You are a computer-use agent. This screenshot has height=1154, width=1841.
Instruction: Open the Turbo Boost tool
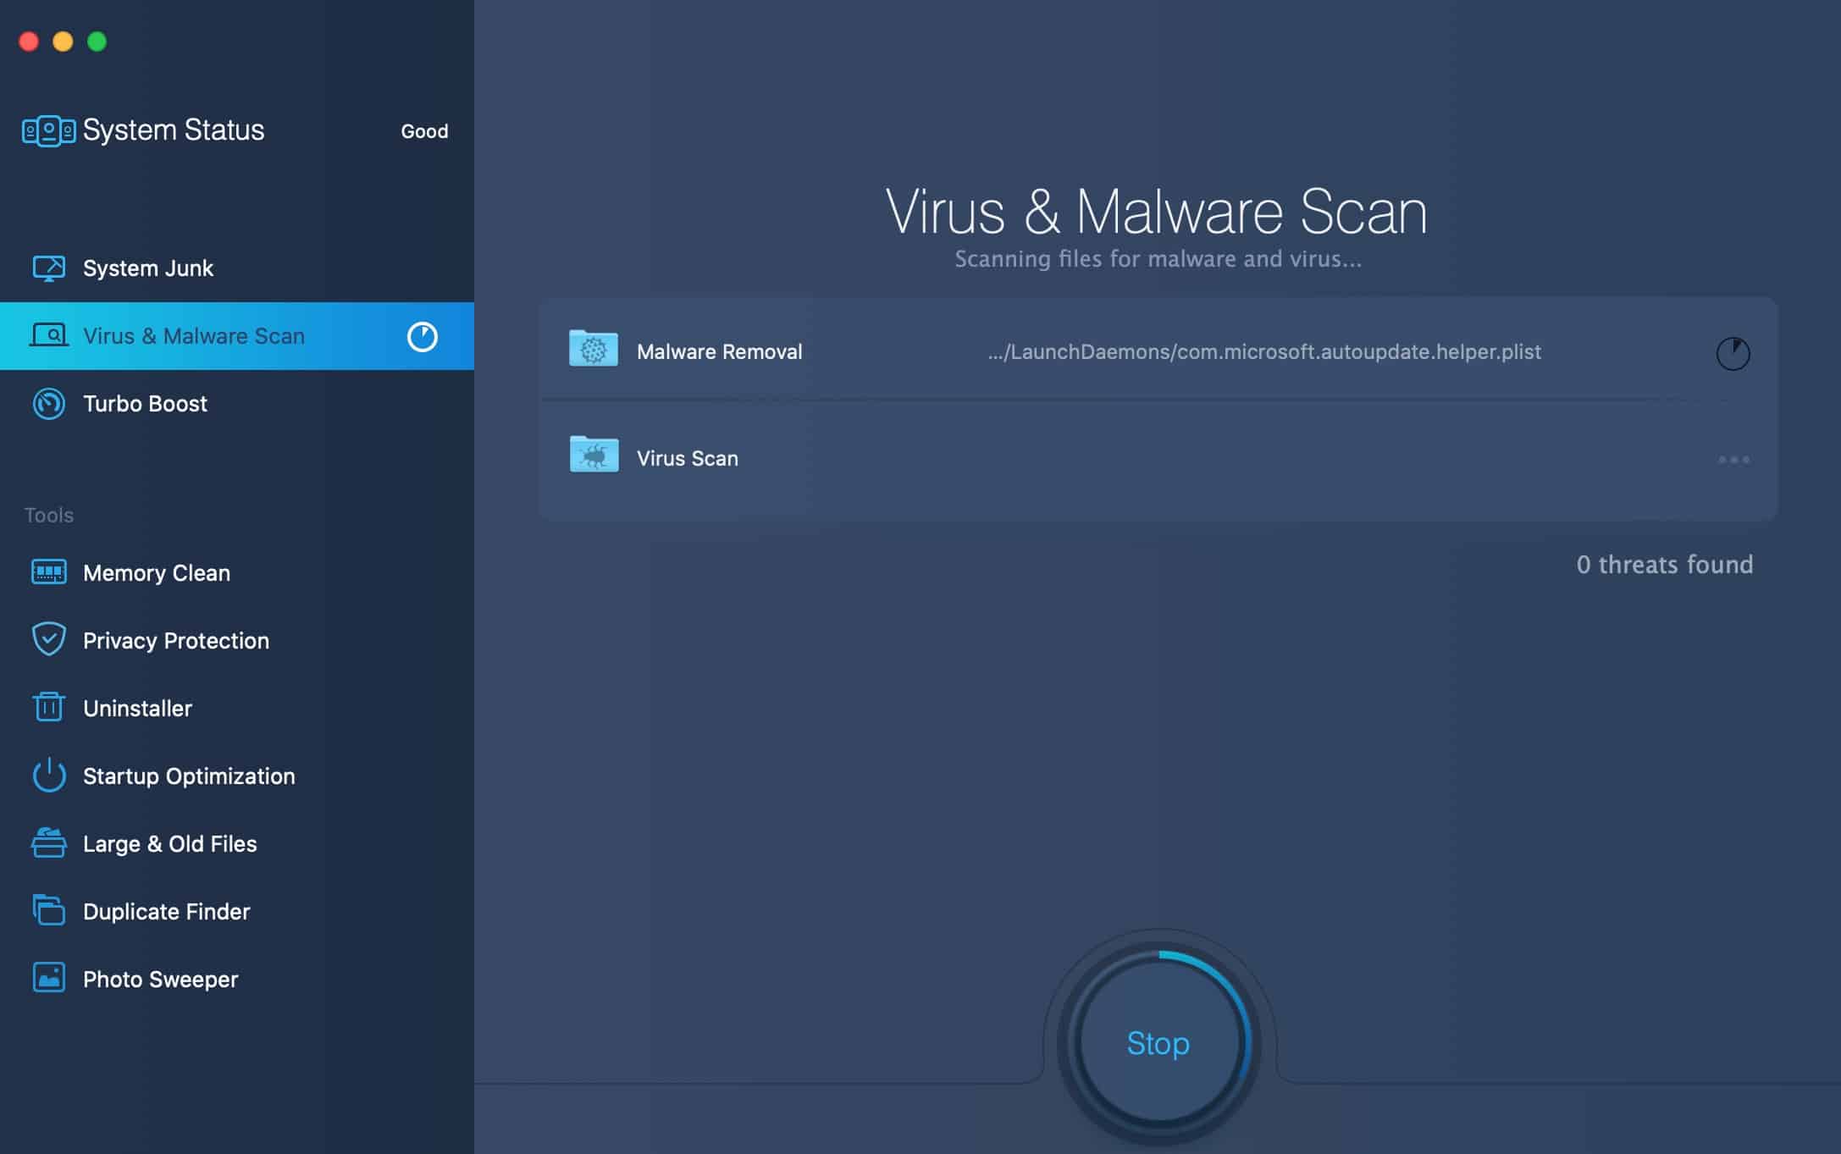[144, 404]
